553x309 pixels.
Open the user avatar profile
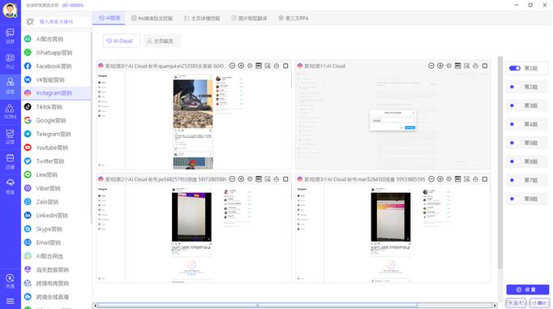[x=10, y=11]
